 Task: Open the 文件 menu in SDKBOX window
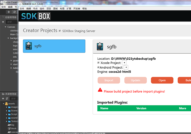[22, 9]
